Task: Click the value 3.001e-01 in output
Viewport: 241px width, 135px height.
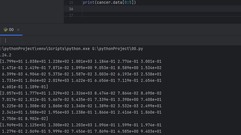Action: tap(151, 62)
